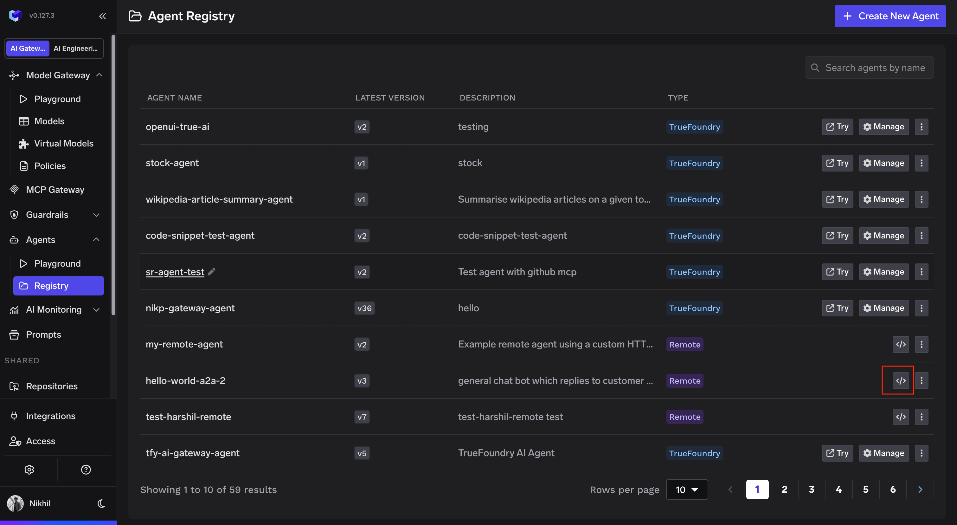The width and height of the screenshot is (957, 525).
Task: Open Repositories under Shared
Action: click(x=52, y=386)
